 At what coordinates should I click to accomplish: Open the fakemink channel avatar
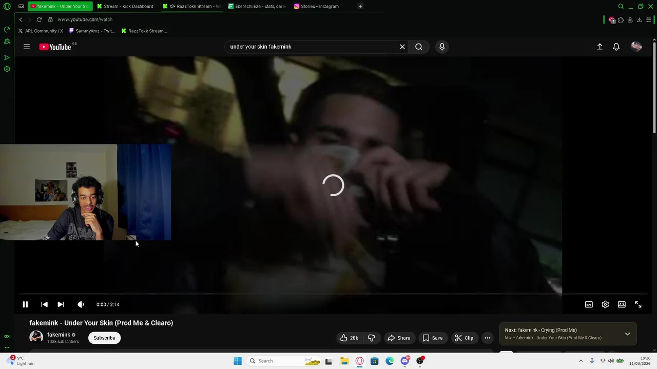click(x=36, y=337)
